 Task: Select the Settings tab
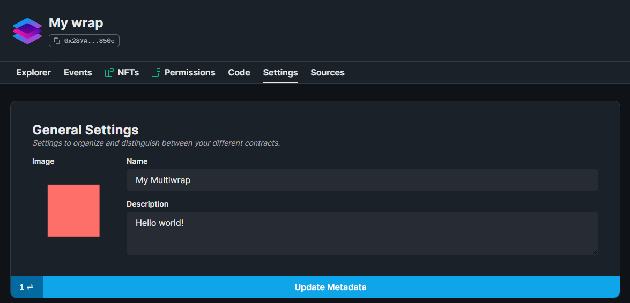click(x=280, y=73)
